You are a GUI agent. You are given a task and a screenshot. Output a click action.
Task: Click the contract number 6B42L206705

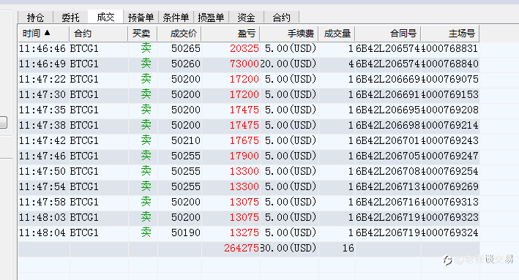[388, 156]
